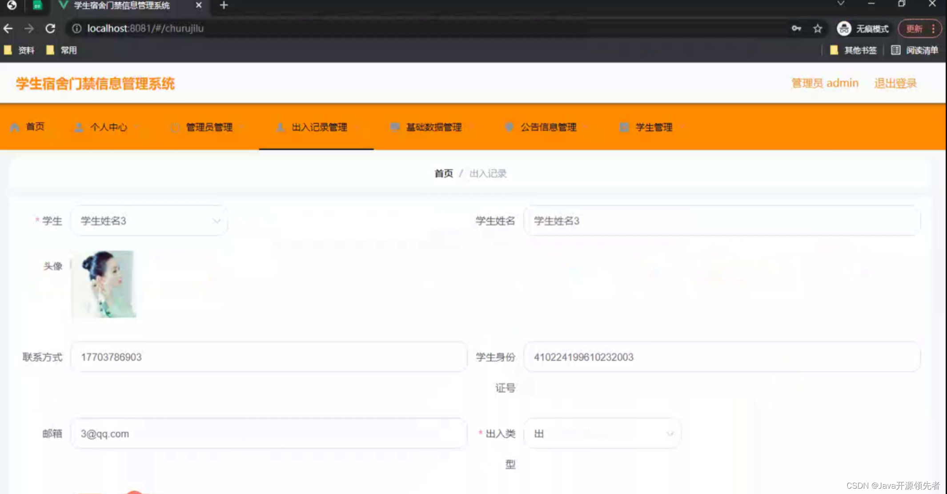The image size is (947, 494).
Task: Click the icon beside 学生管理
Action: pyautogui.click(x=624, y=127)
